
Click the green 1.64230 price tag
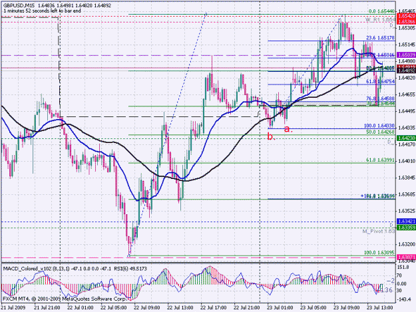pyautogui.click(x=405, y=138)
